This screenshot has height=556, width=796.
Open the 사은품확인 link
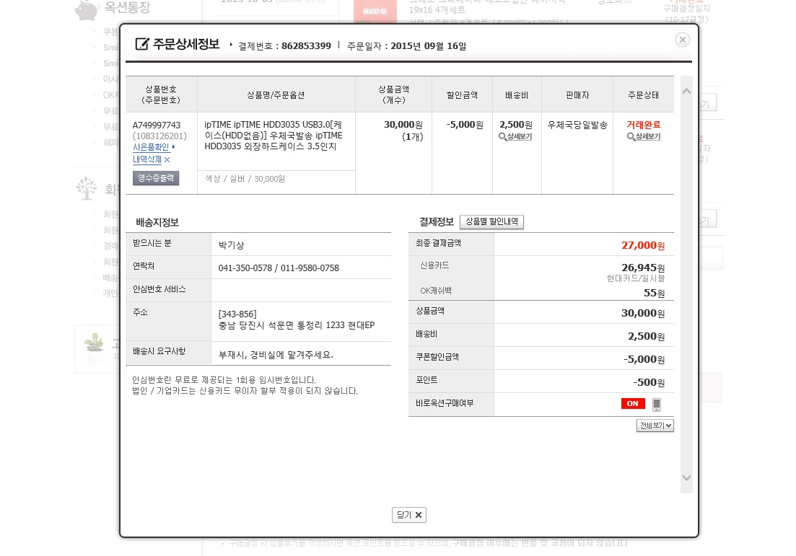151,147
